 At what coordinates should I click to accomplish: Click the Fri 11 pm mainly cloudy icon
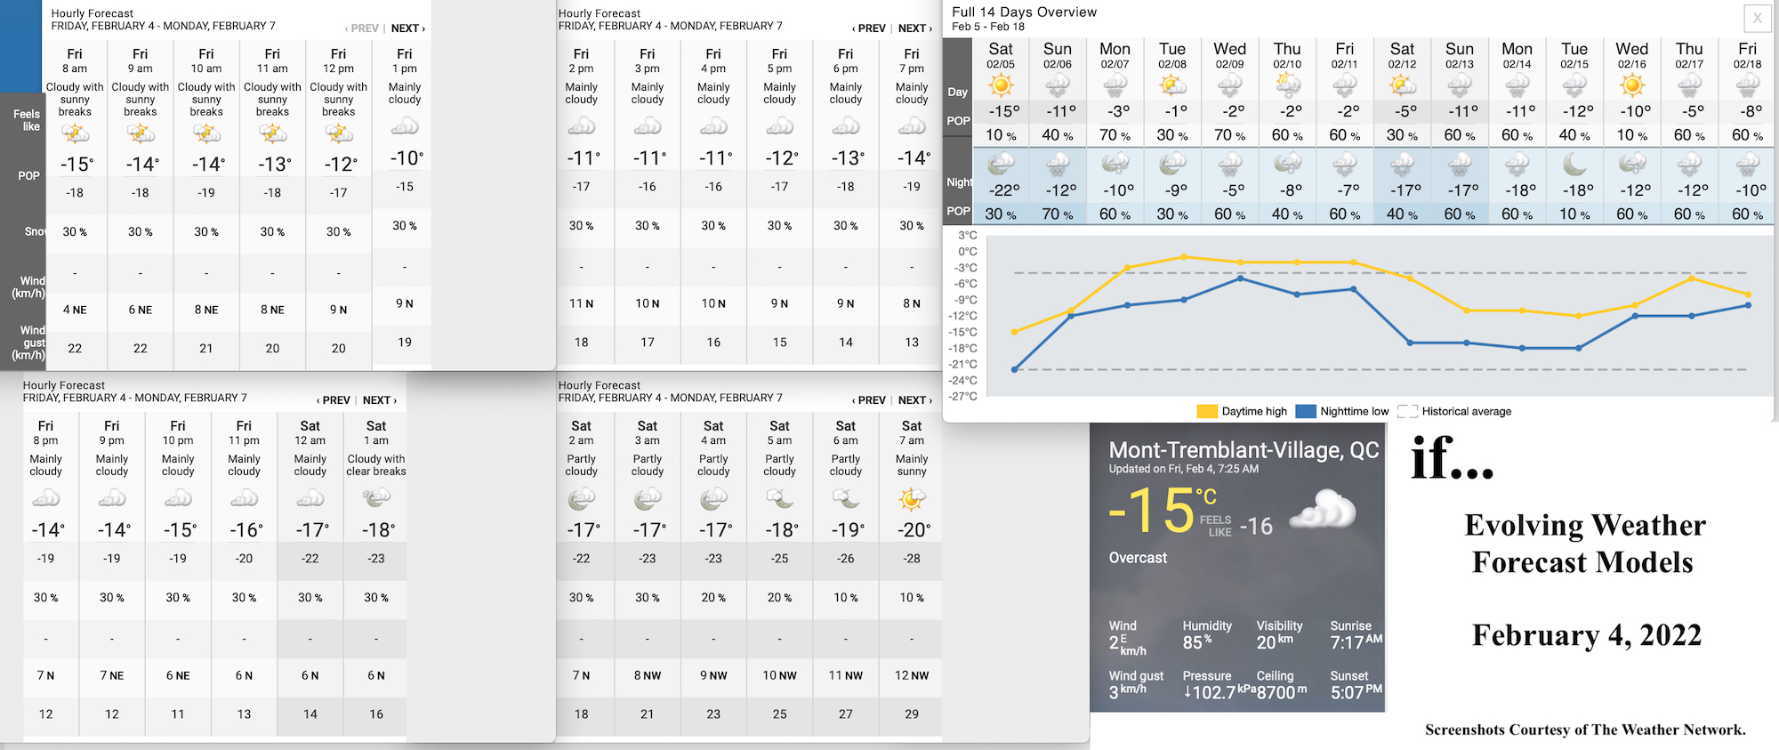point(244,498)
